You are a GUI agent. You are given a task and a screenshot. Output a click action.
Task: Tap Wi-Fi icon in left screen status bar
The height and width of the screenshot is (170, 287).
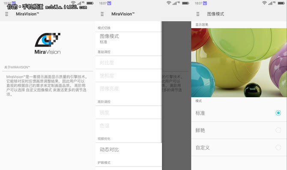coord(73,3)
